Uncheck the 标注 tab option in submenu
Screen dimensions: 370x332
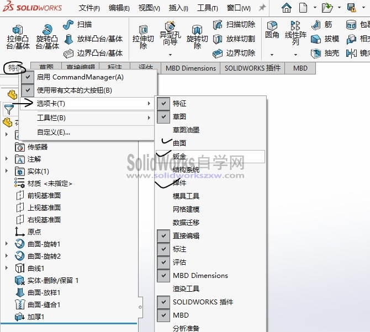pos(163,249)
